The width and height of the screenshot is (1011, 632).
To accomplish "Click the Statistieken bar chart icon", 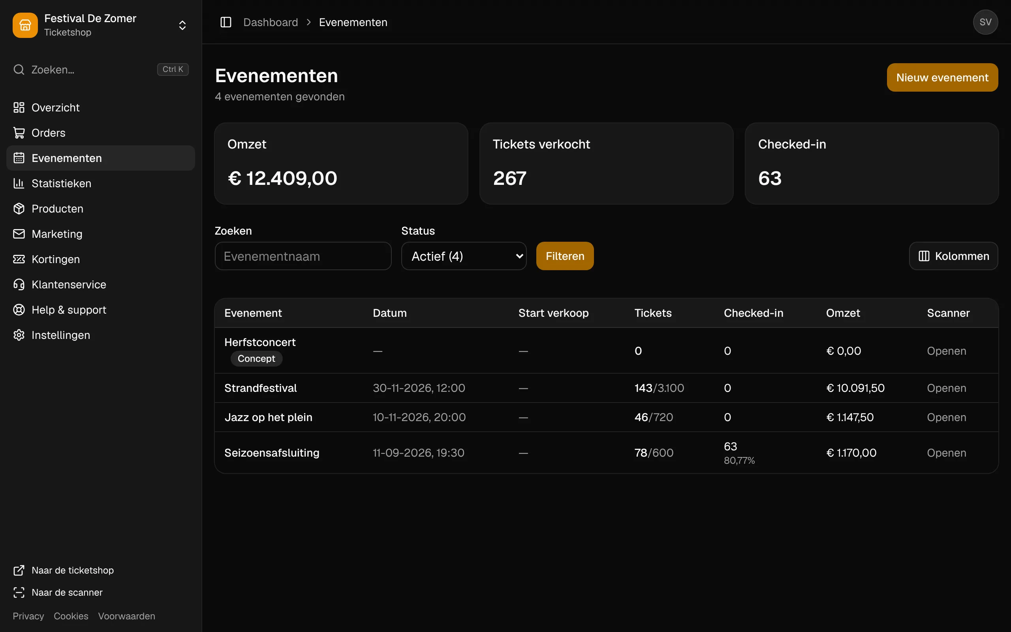I will point(19,183).
